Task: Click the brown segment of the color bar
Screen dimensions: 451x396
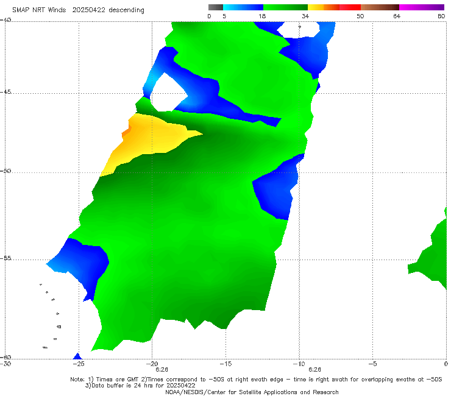Action: pyautogui.click(x=380, y=7)
